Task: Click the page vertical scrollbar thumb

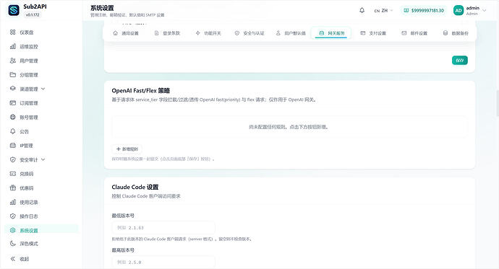Action: (498, 103)
